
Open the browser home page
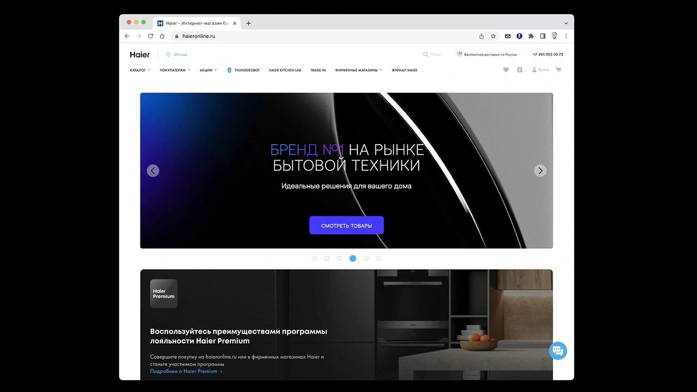point(162,36)
